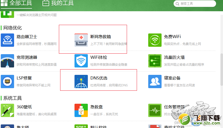Image resolution: width=223 pixels, height=128 pixels.
Task: Switch to the 全部工具 tab
Action: 17,3
